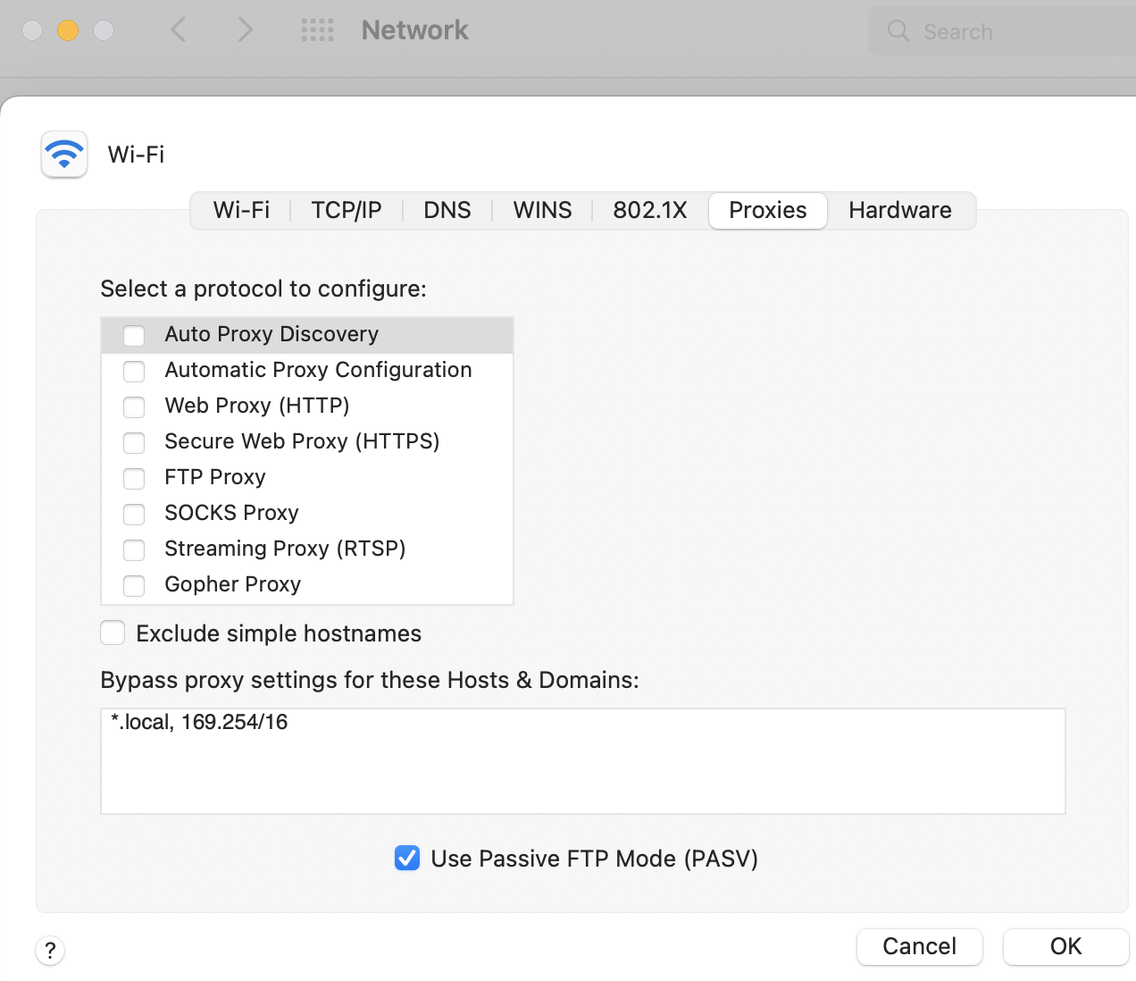The height and width of the screenshot is (981, 1136).
Task: Go to the Hardware tab
Action: [x=899, y=211]
